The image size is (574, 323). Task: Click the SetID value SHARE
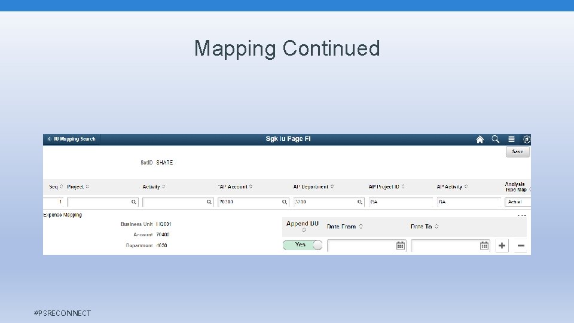(x=164, y=162)
